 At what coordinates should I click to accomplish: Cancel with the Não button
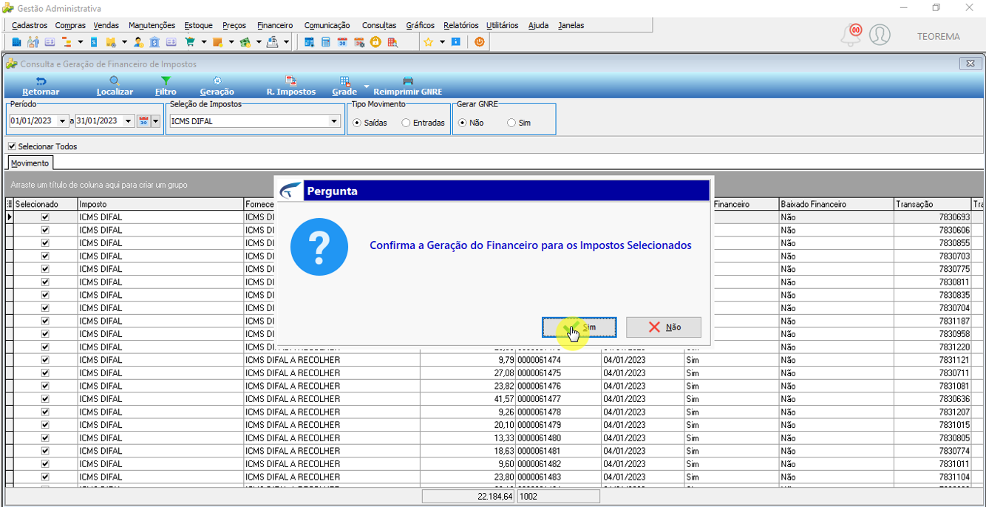click(x=664, y=327)
